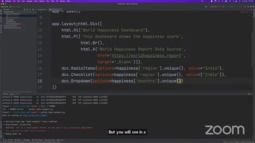Click the locate-file target icon in Project panel

[24, 10]
